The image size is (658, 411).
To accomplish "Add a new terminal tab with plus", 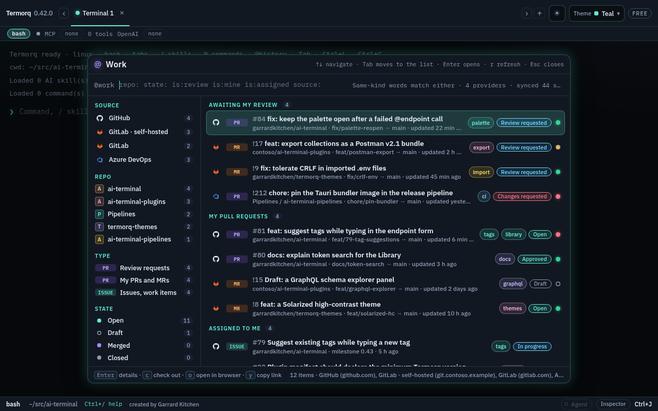I will (x=539, y=13).
